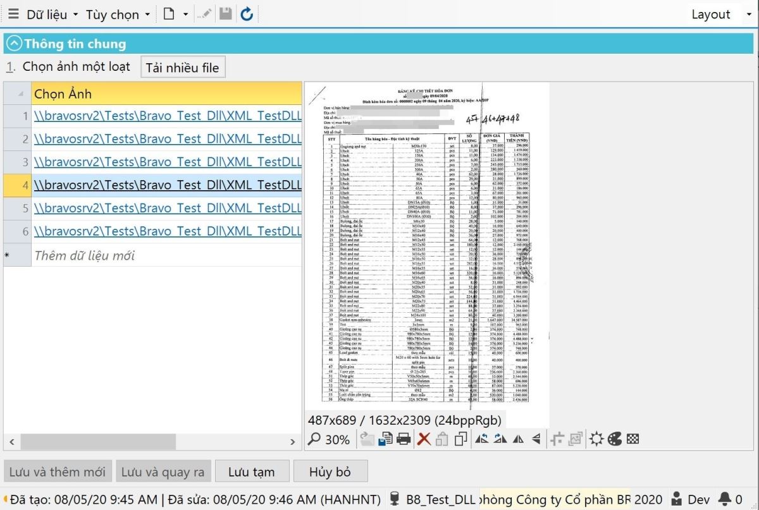Rotate image right (clockwise)
The height and width of the screenshot is (510, 759).
(x=500, y=439)
